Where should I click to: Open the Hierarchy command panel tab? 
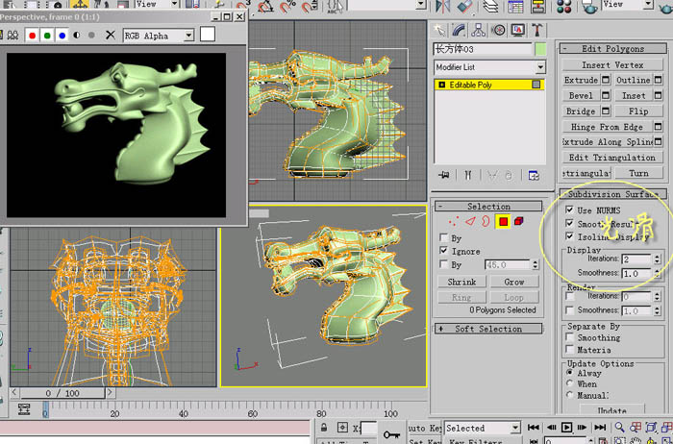pos(478,30)
